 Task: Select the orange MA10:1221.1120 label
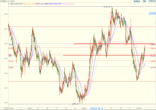point(29,4)
